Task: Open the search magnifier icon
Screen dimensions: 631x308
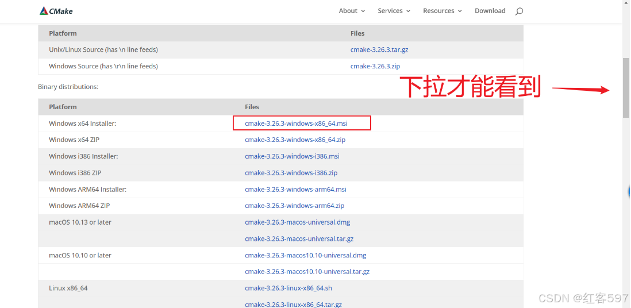Action: [x=519, y=11]
